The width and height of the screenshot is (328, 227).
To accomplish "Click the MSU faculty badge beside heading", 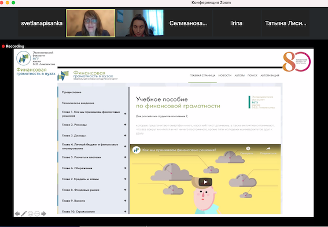I will tap(261, 102).
